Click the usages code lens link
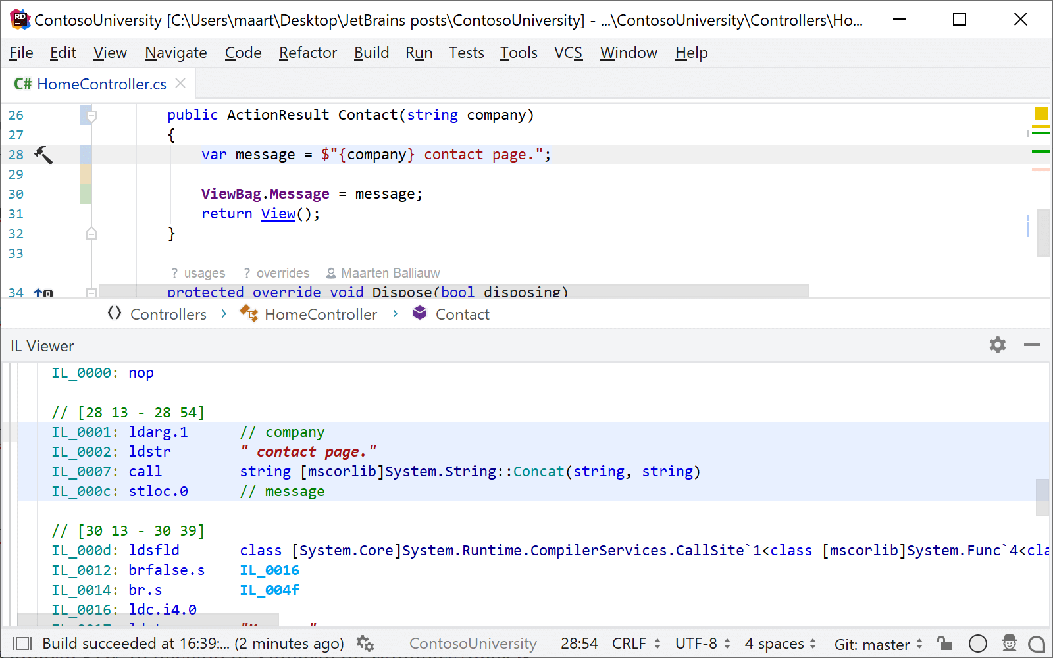The height and width of the screenshot is (658, 1053). coord(199,272)
